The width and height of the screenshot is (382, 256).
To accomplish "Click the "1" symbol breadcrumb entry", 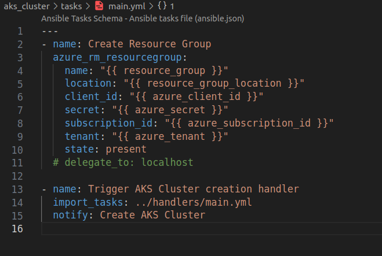I will click(x=172, y=6).
